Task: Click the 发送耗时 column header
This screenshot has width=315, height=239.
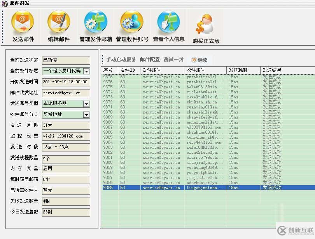Action: click(x=243, y=70)
